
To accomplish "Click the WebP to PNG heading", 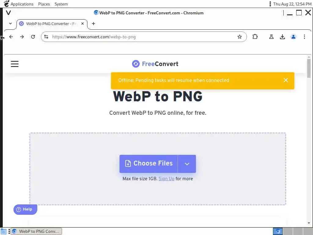I will [x=158, y=96].
